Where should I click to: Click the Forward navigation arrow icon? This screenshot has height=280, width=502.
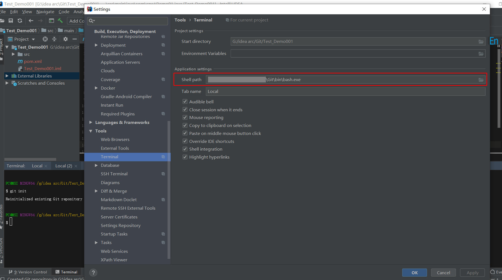pyautogui.click(x=40, y=21)
